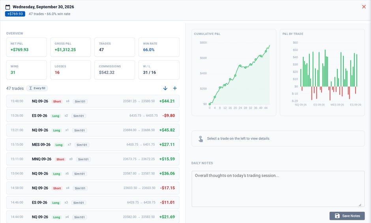This screenshot has width=371, height=223.
Task: Click the W / L 31 / 16 card
Action: tap(159, 70)
